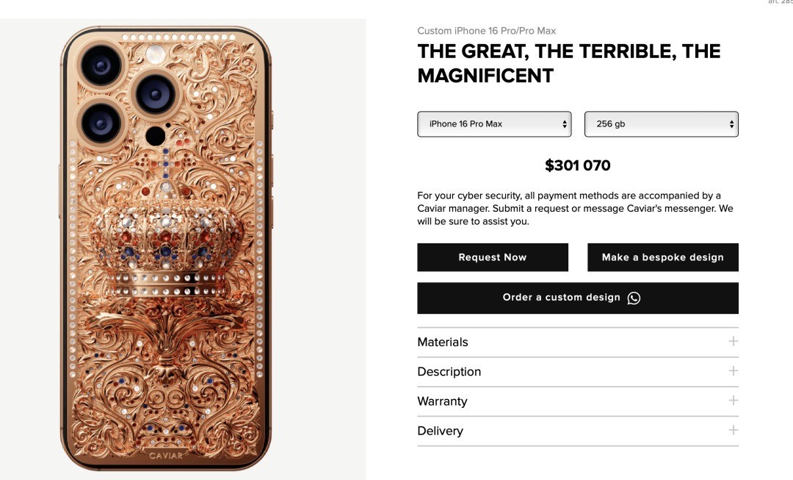Click the plus icon next to Delivery
The image size is (793, 480).
pos(733,430)
